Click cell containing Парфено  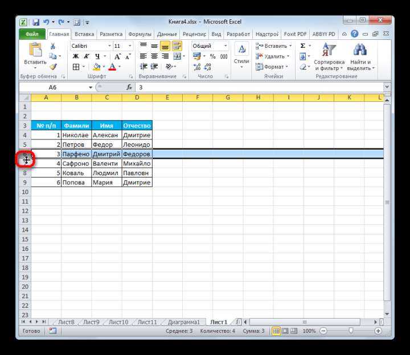76,154
